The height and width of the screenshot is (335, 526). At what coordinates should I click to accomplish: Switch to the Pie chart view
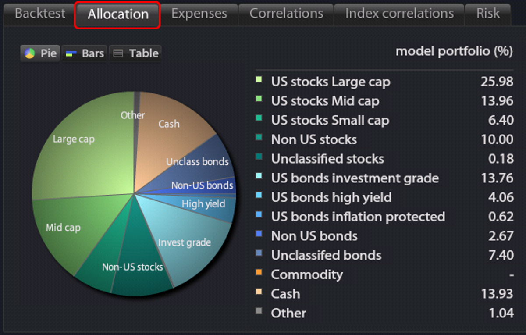tap(40, 53)
